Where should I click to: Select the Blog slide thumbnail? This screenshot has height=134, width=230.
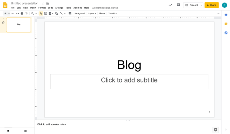tap(18, 25)
